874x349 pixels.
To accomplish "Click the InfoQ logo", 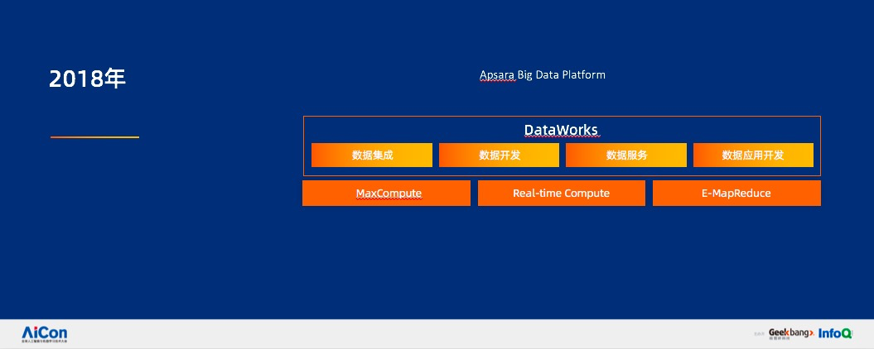I will point(836,333).
